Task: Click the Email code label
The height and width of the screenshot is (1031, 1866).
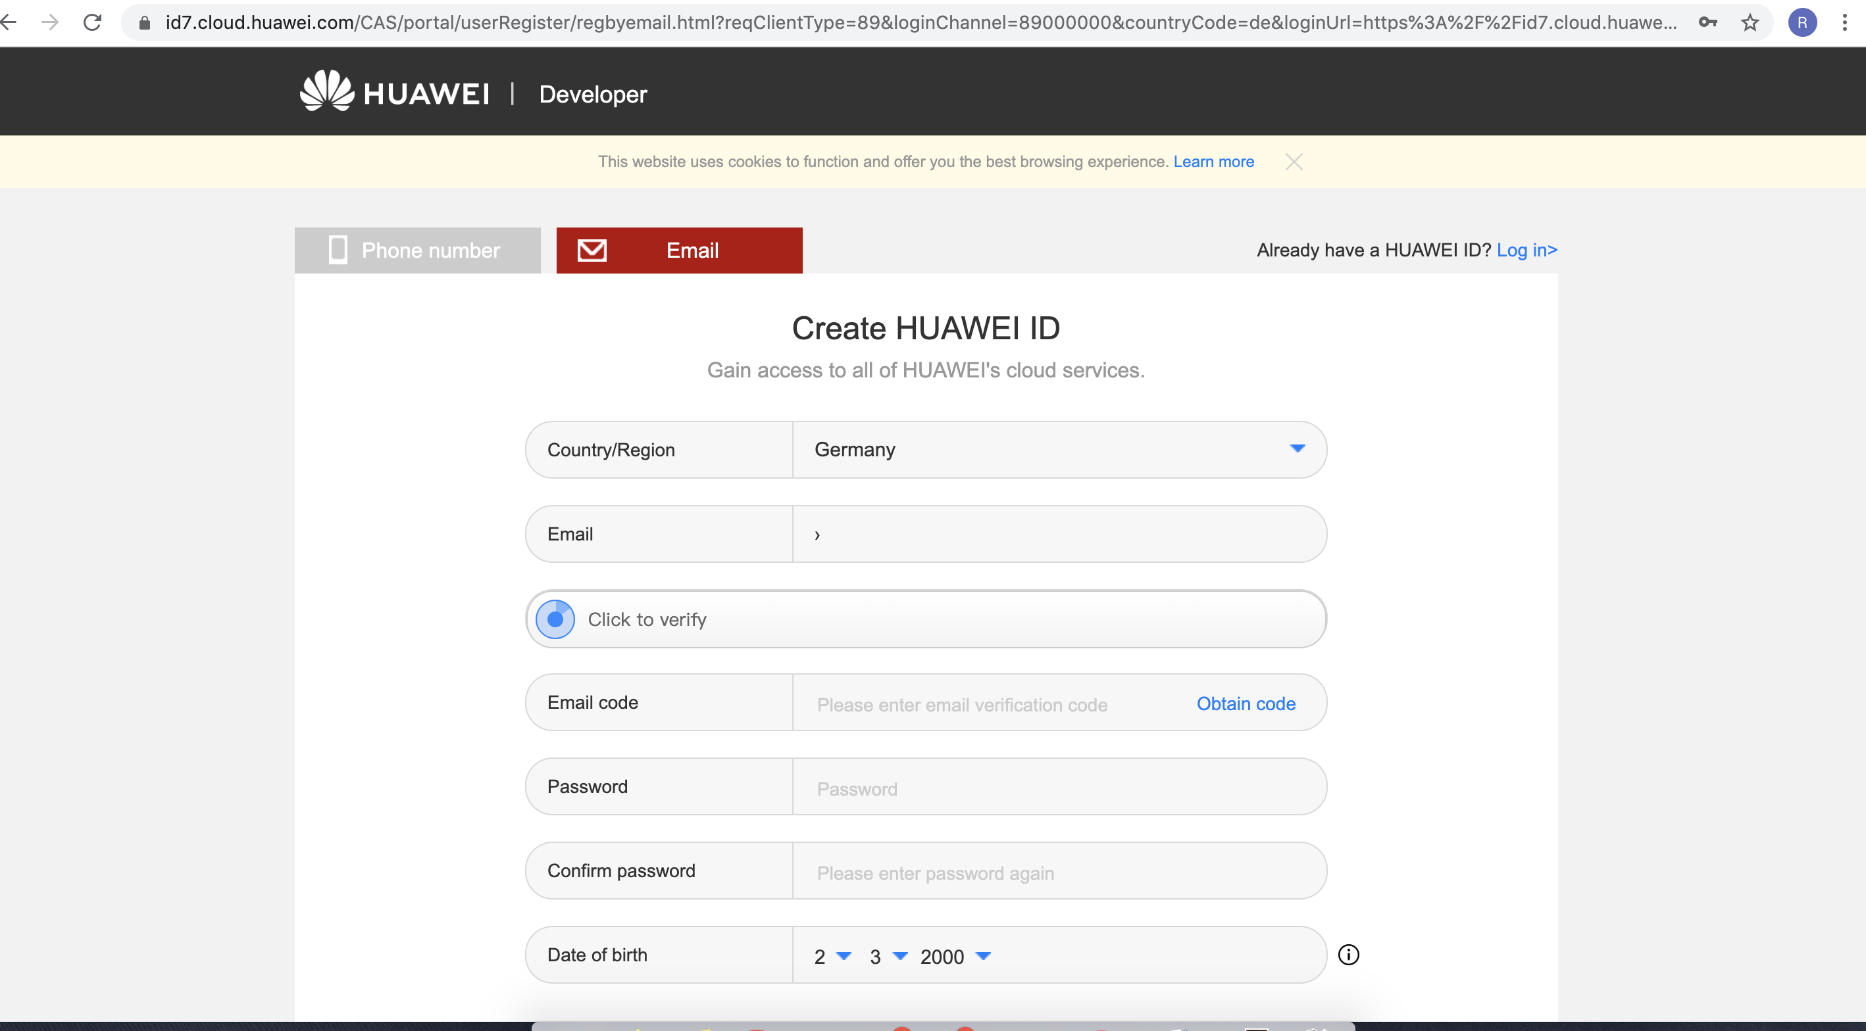Action: tap(593, 702)
